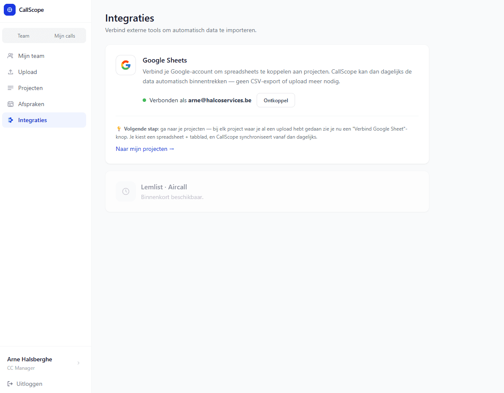This screenshot has height=393, width=504.
Task: Click the lightbulb icon before Volgende stap
Action: click(x=119, y=129)
